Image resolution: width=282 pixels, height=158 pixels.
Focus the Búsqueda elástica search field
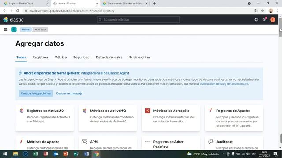[138, 19]
